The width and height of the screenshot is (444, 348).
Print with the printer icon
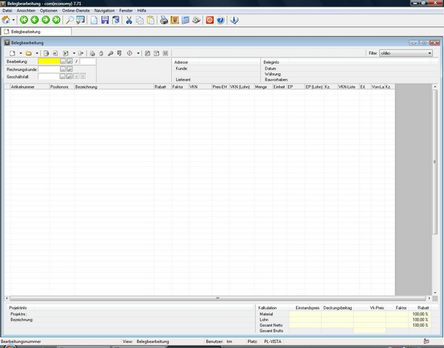pyautogui.click(x=164, y=20)
